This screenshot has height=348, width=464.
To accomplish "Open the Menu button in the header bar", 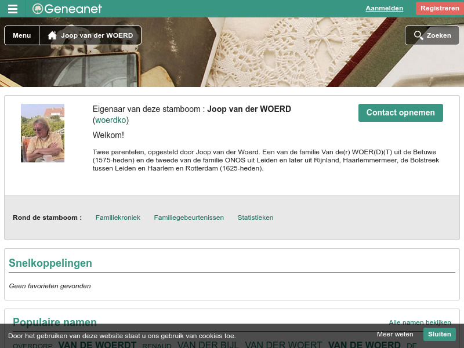I will tap(21, 35).
